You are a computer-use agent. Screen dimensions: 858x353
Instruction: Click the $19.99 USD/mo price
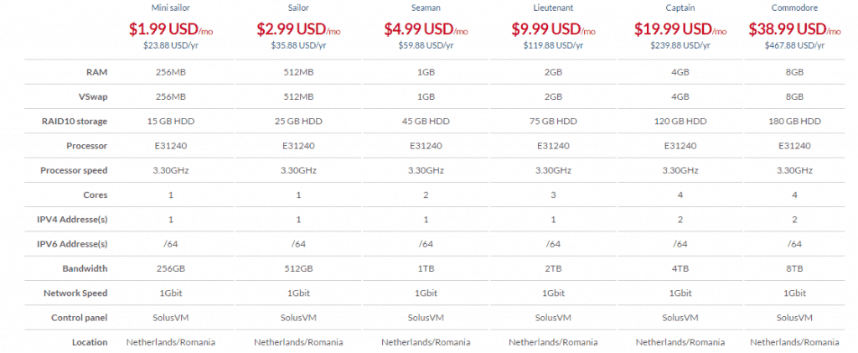coord(680,29)
